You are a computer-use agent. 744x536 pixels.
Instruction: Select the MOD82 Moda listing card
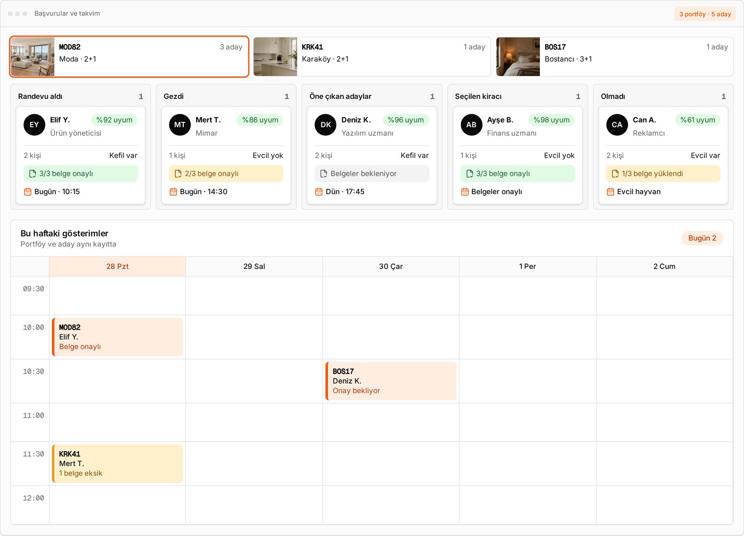pyautogui.click(x=129, y=57)
